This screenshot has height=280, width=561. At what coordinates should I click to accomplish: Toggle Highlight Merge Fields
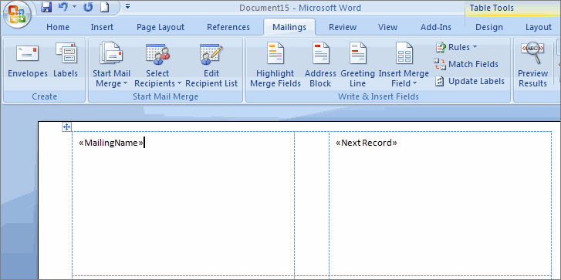[275, 64]
